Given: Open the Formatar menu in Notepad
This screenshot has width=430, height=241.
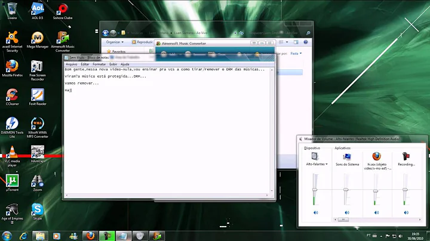Looking at the screenshot, I should (99, 64).
